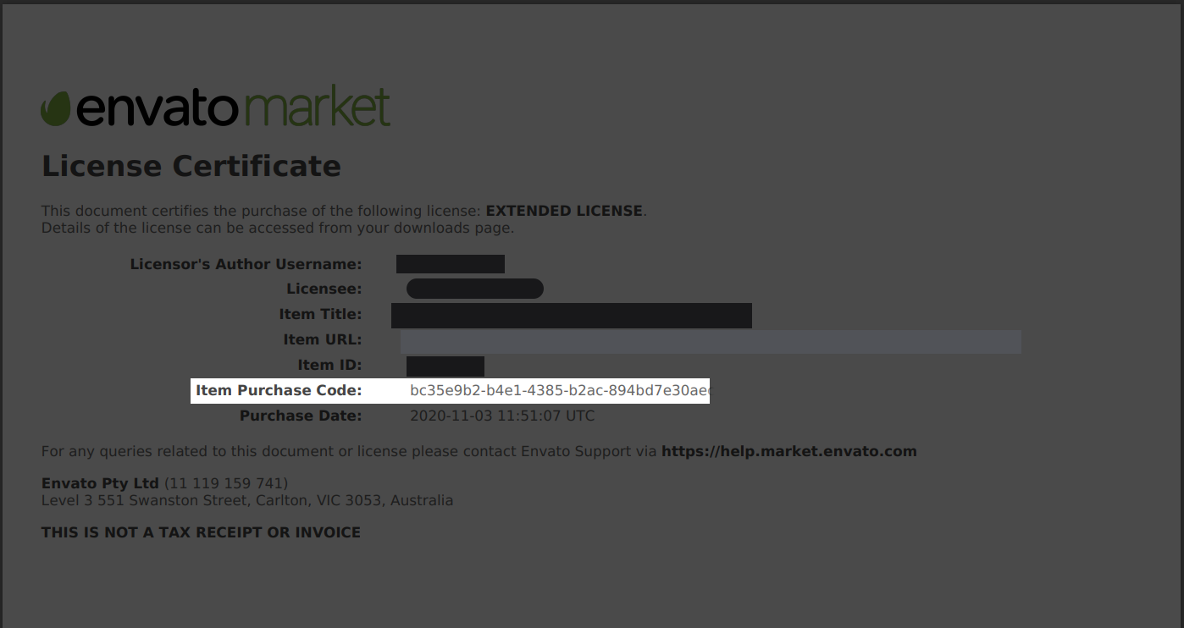Click the Item Title label
1184x628 pixels.
(x=320, y=315)
